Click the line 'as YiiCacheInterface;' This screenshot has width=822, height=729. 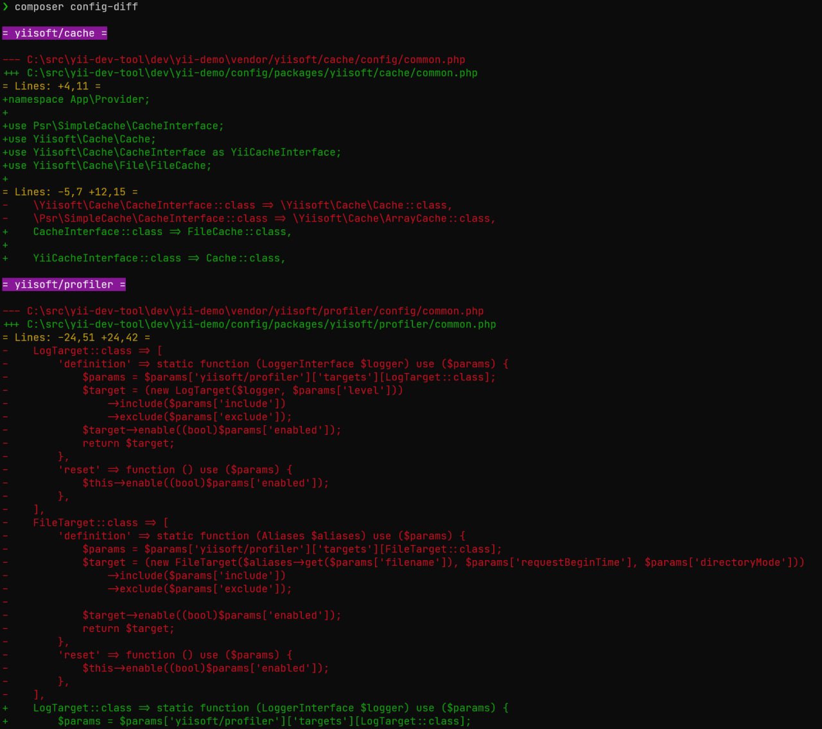[171, 152]
